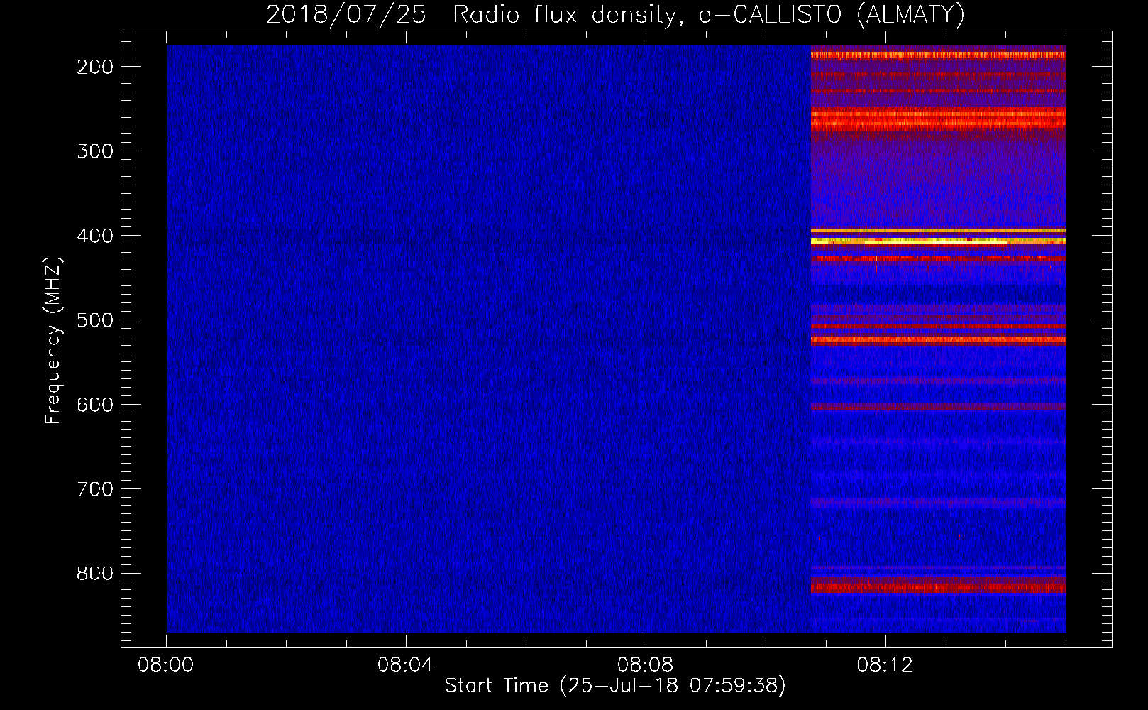Image resolution: width=1148 pixels, height=710 pixels.
Task: Click the '08:00' time axis label
Action: point(165,665)
